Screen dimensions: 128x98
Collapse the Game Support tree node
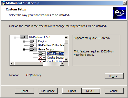pyautogui.click(x=24, y=49)
